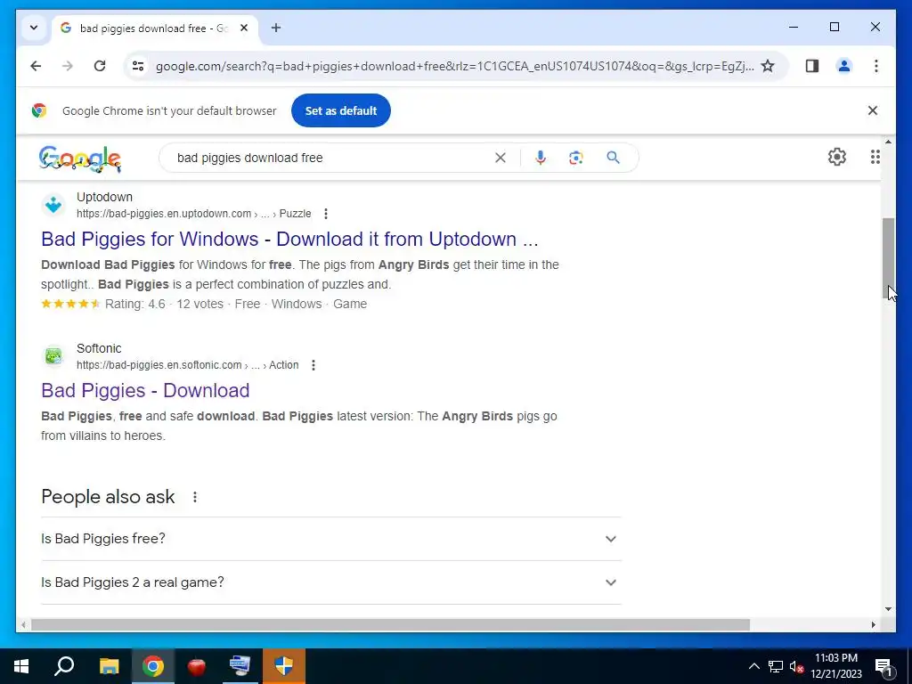Expand "Is Bad Piggies 2 a real game?"
The image size is (912, 684).
331,582
